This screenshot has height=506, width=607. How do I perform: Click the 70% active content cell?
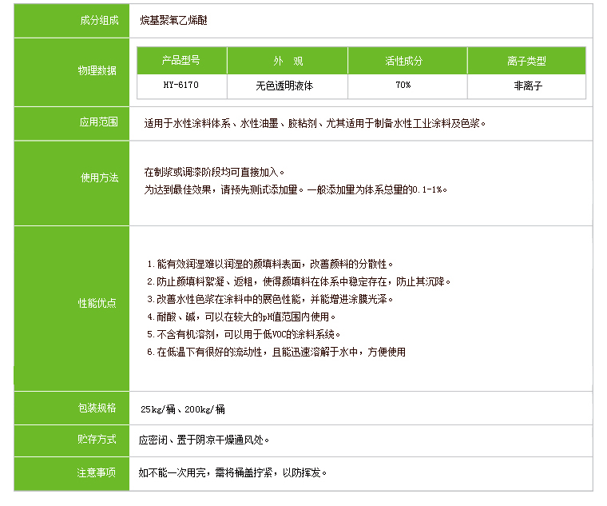tap(403, 85)
